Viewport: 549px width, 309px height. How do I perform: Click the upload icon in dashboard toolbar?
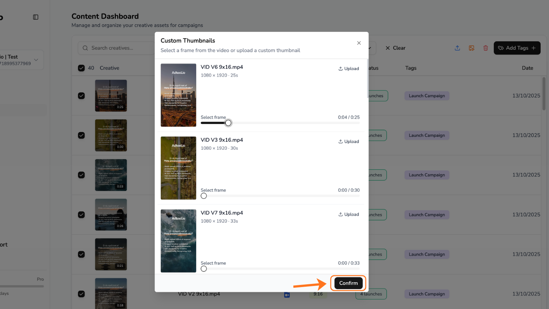[457, 48]
